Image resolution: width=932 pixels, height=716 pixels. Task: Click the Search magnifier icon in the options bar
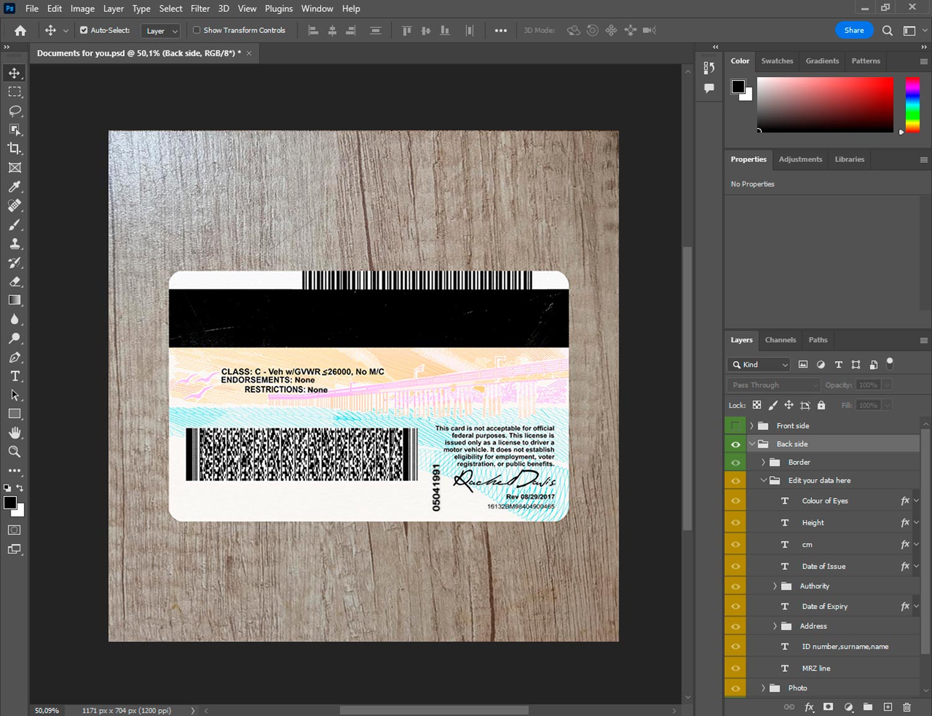click(887, 30)
